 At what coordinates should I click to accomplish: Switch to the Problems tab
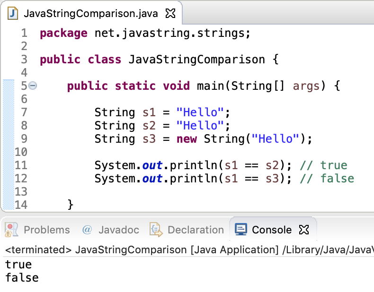click(x=46, y=230)
